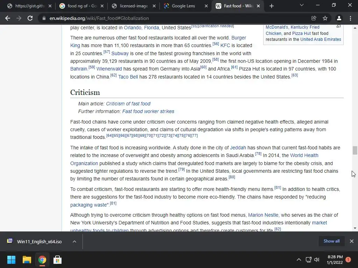Image resolution: width=358 pixels, height=268 pixels.
Task: Close the downloads bar
Action: pyautogui.click(x=352, y=241)
